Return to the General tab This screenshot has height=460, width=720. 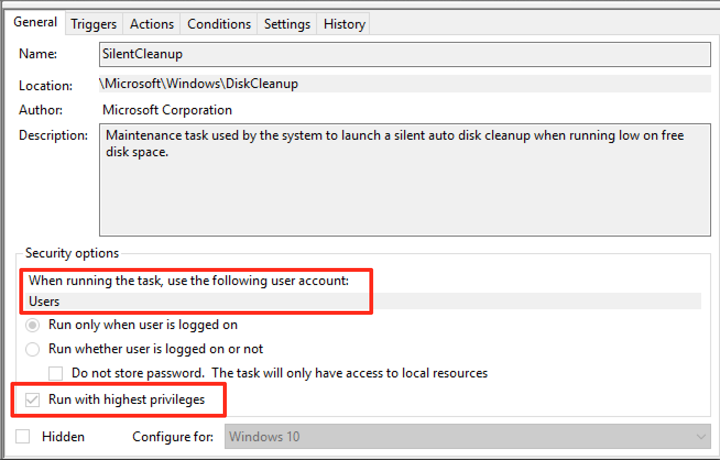point(35,23)
